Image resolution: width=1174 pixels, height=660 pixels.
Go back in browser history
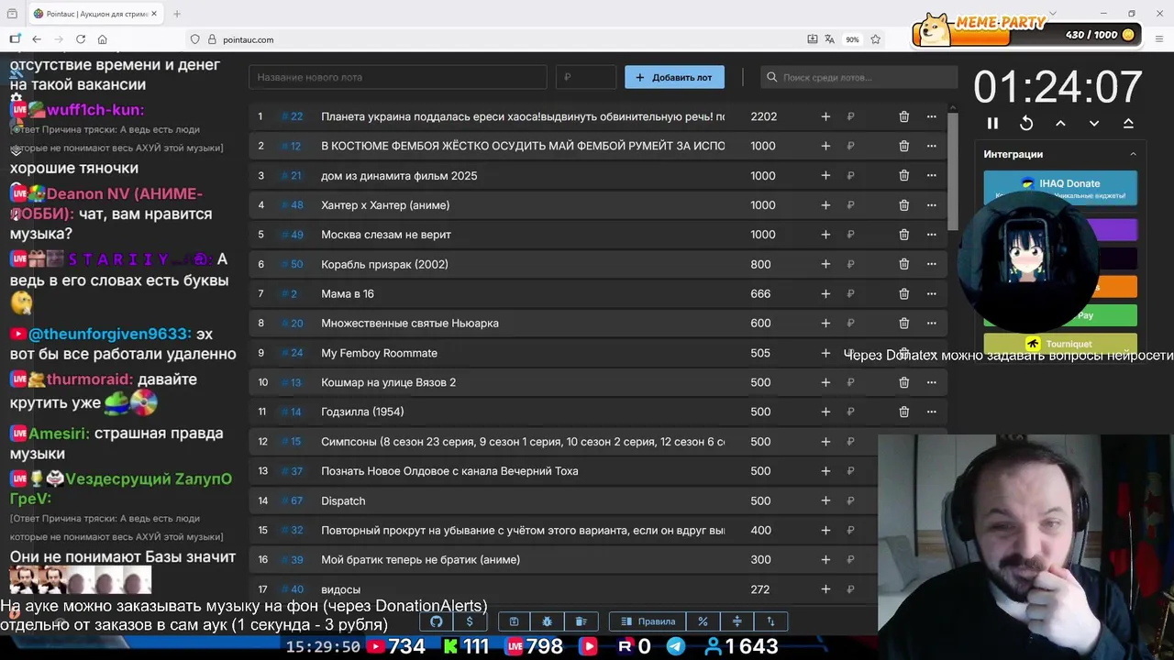click(37, 39)
